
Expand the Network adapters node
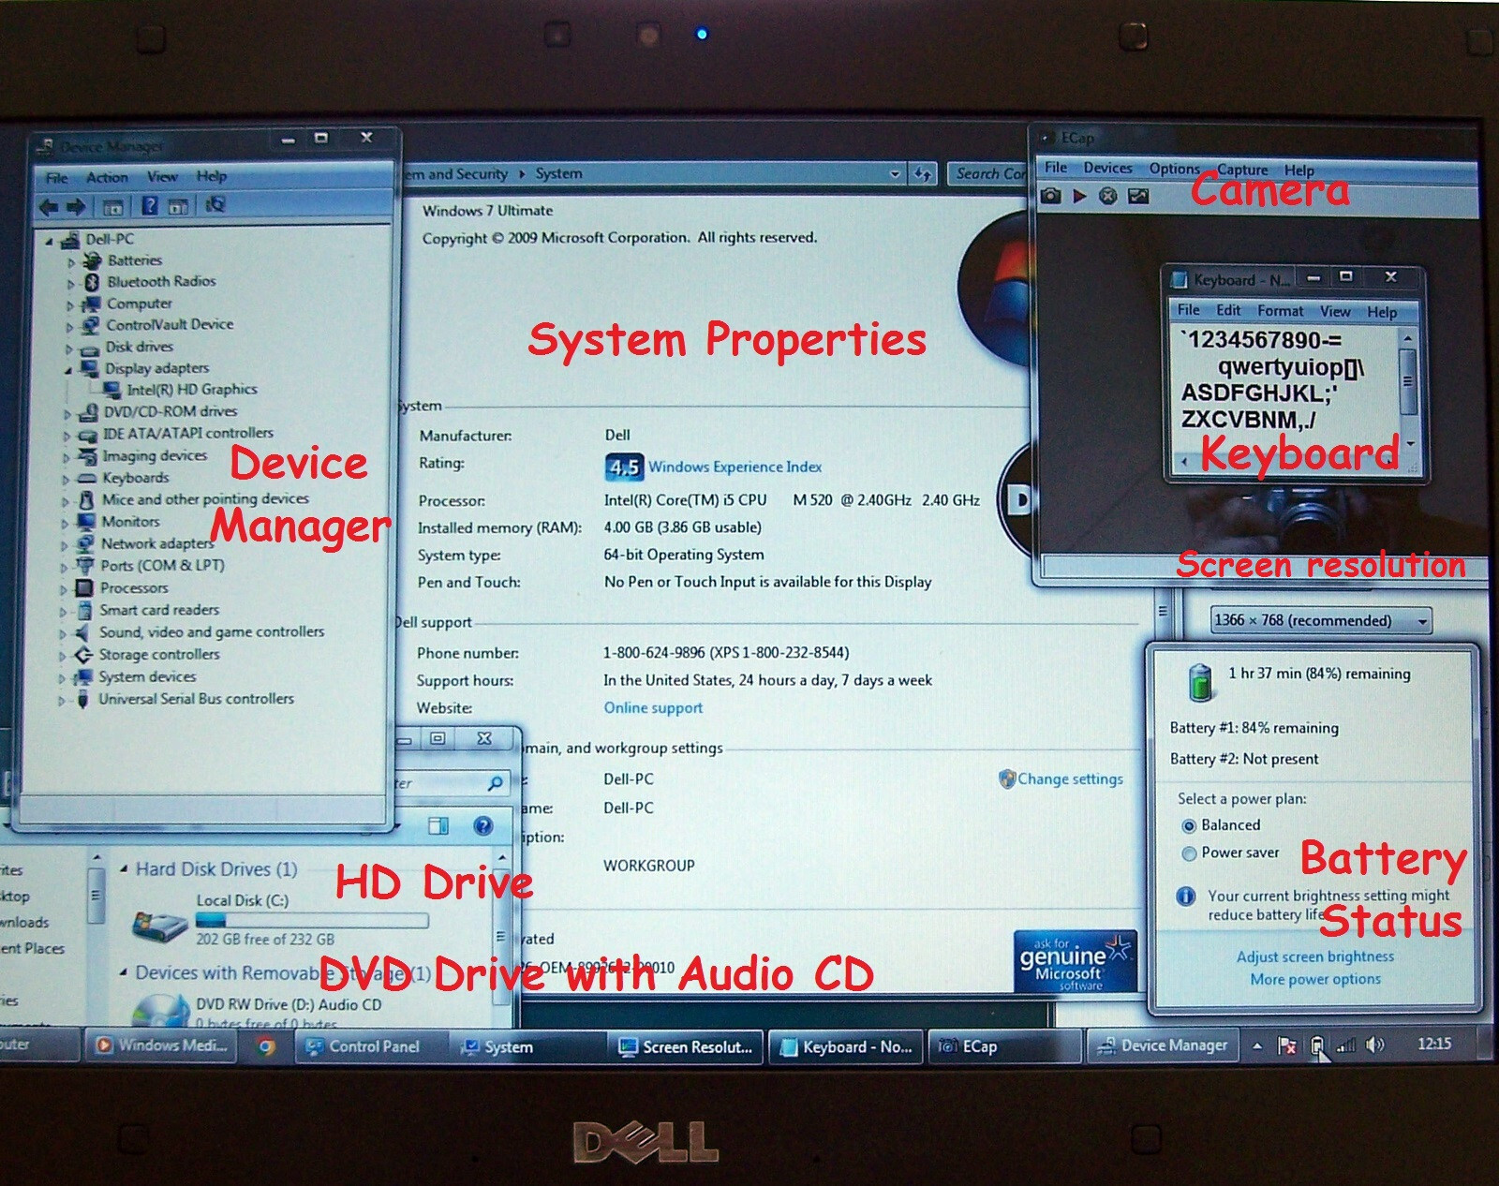point(67,545)
